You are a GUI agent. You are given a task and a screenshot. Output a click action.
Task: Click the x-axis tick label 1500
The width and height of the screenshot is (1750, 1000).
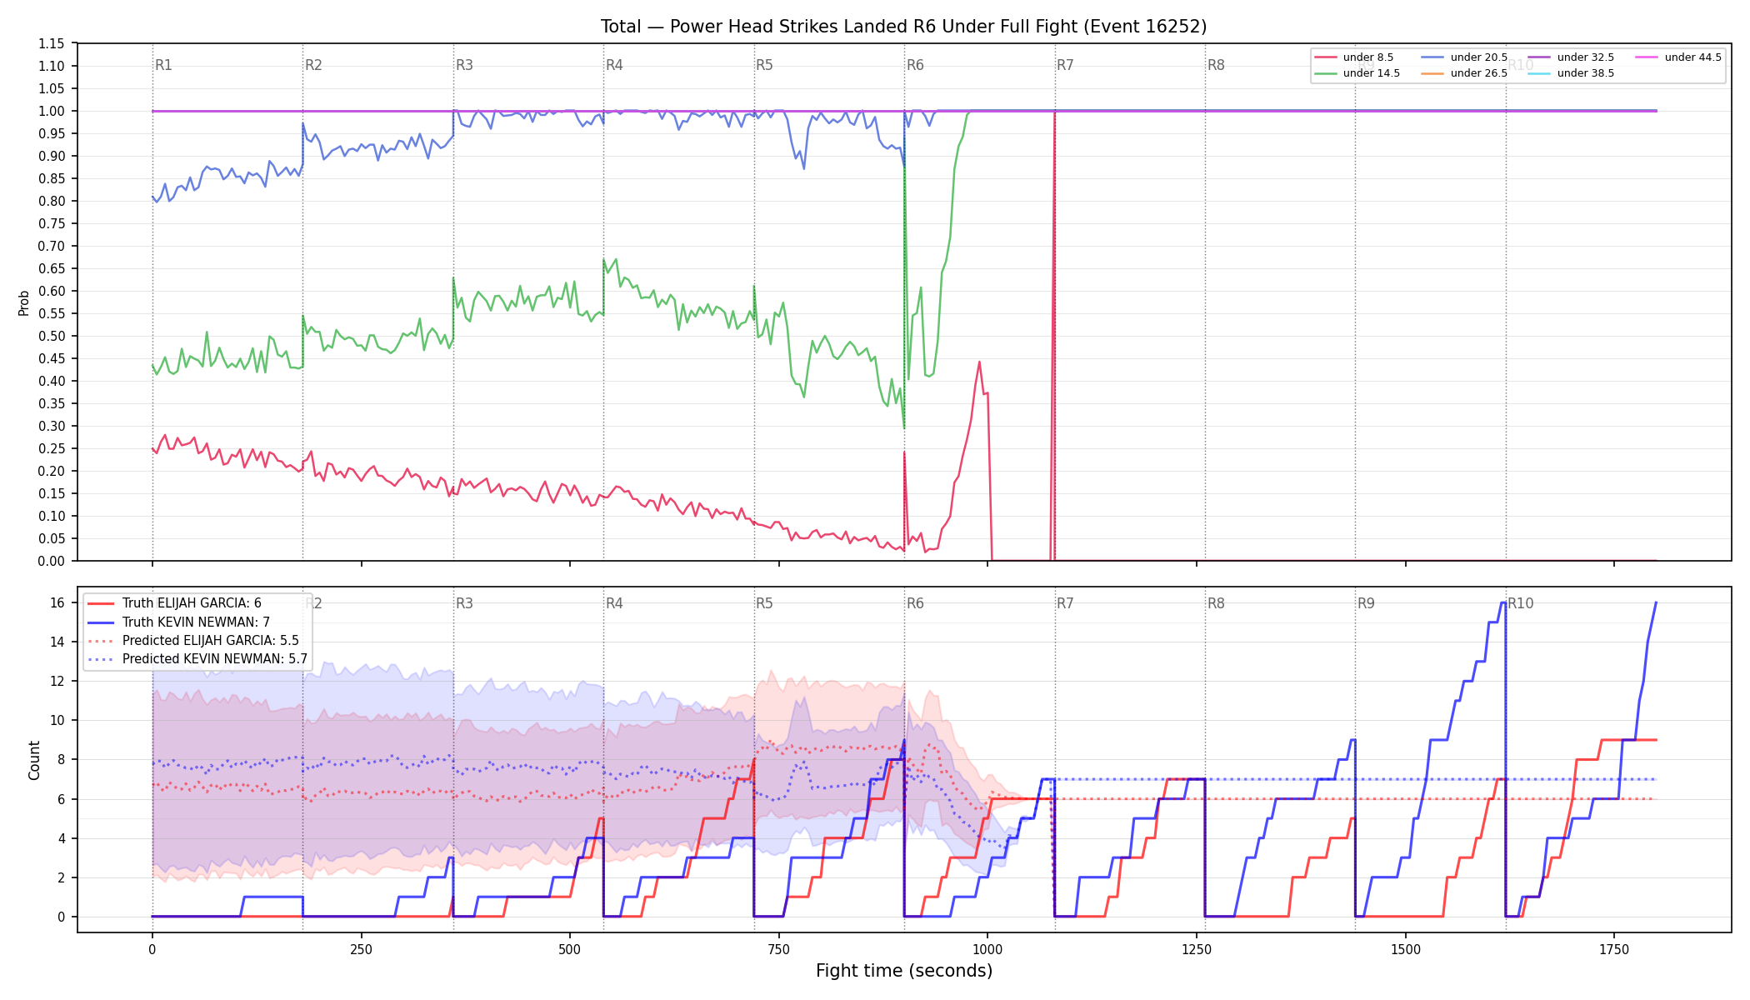tap(1406, 948)
